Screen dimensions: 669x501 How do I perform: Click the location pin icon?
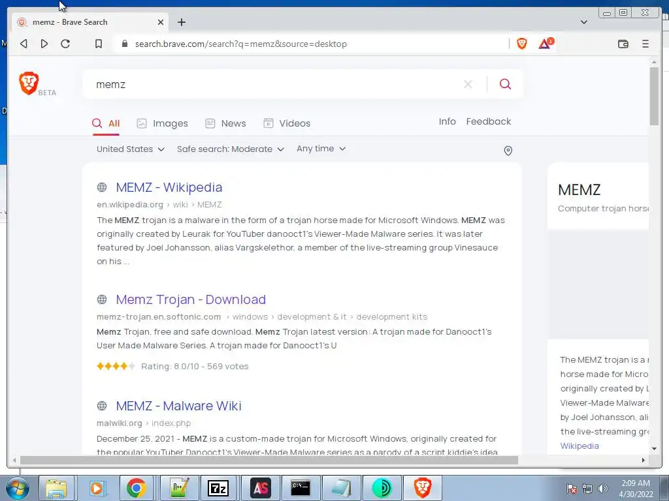[508, 151]
